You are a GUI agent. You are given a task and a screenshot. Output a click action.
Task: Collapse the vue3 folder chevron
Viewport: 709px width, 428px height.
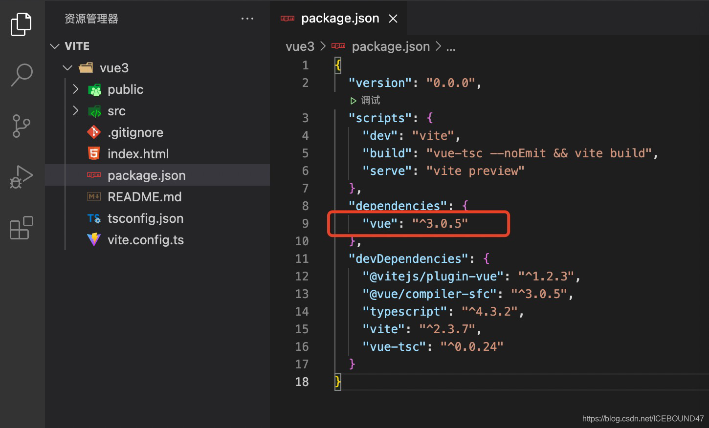(x=67, y=67)
